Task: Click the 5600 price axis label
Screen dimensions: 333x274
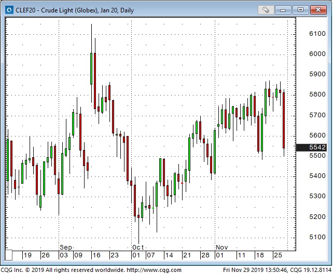Action: coord(317,135)
